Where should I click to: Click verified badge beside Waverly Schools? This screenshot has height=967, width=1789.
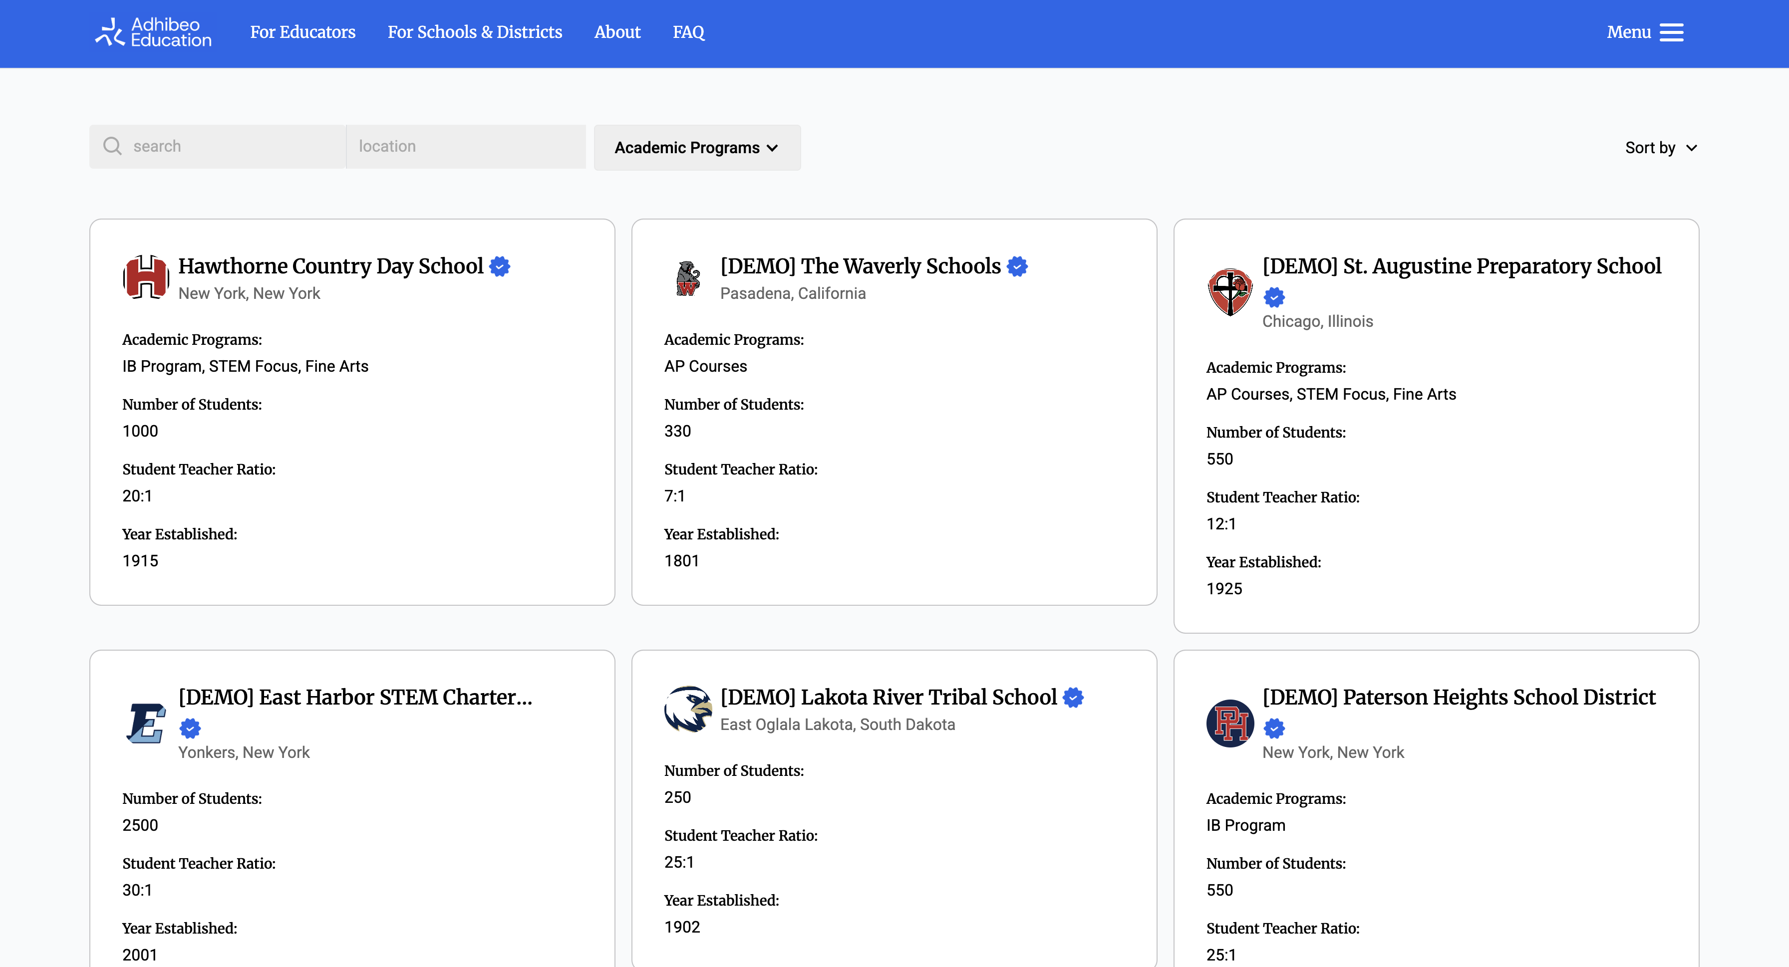click(1017, 266)
